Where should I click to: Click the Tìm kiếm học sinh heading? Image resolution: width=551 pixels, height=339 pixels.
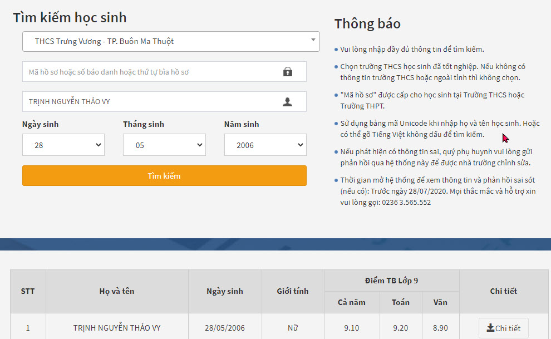tap(70, 18)
